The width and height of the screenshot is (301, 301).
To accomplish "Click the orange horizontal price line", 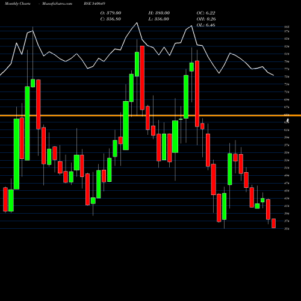I will (x=150, y=116).
